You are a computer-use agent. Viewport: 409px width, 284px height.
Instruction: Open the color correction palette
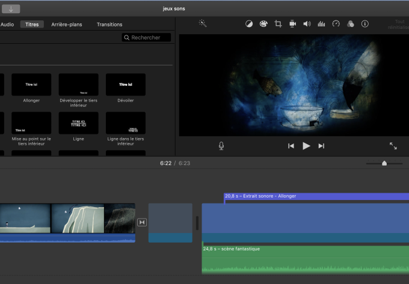pyautogui.click(x=263, y=24)
